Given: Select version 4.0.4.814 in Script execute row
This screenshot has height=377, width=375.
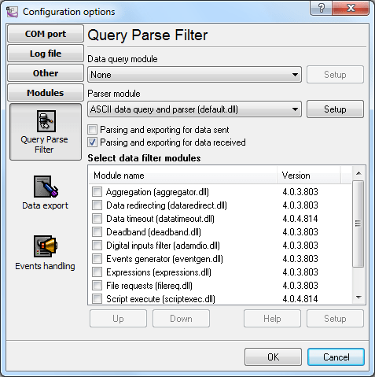Looking at the screenshot, I should [300, 299].
